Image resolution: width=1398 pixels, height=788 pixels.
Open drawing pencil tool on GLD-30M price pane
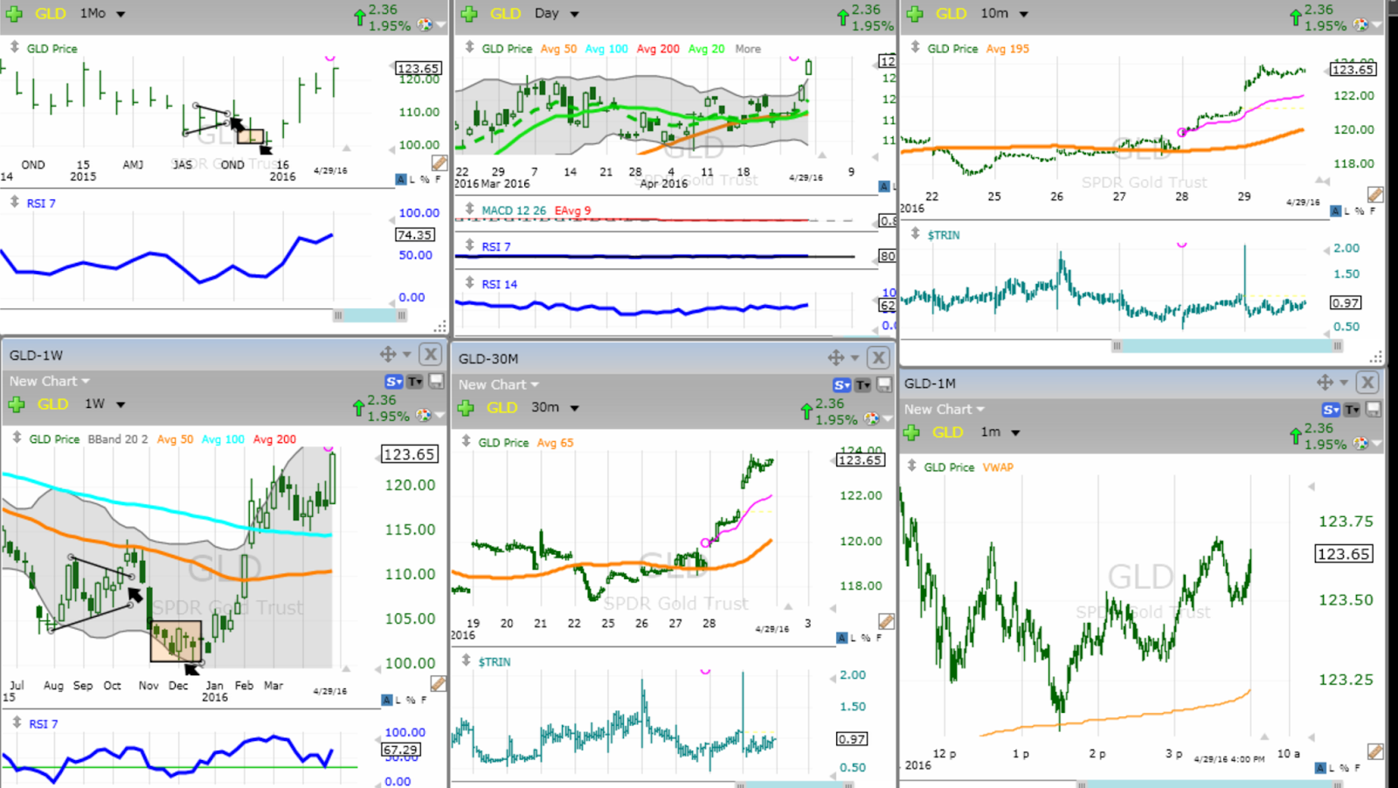(886, 621)
